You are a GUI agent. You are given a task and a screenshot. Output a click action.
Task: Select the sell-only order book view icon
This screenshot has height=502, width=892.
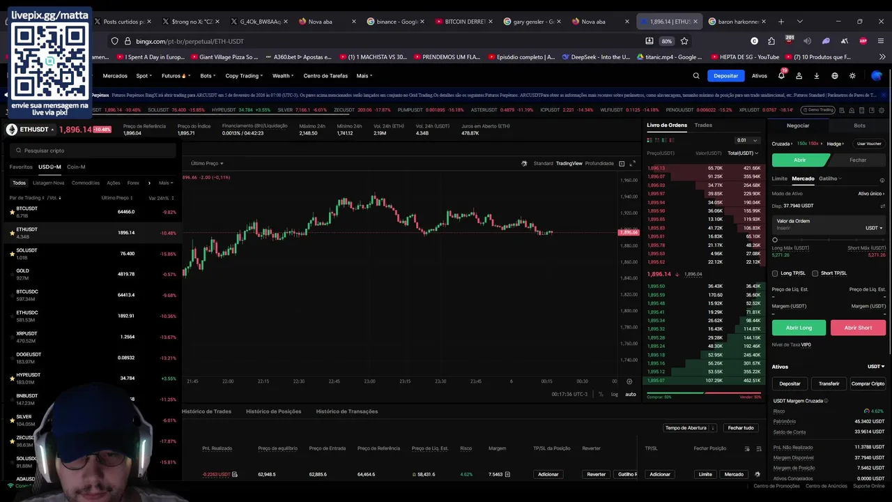(x=672, y=140)
